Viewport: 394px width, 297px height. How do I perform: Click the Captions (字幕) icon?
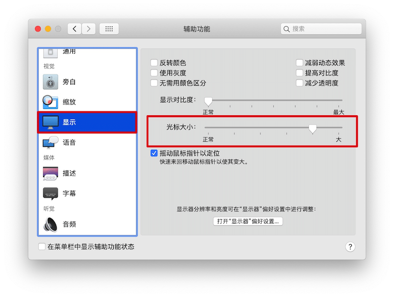click(x=50, y=194)
